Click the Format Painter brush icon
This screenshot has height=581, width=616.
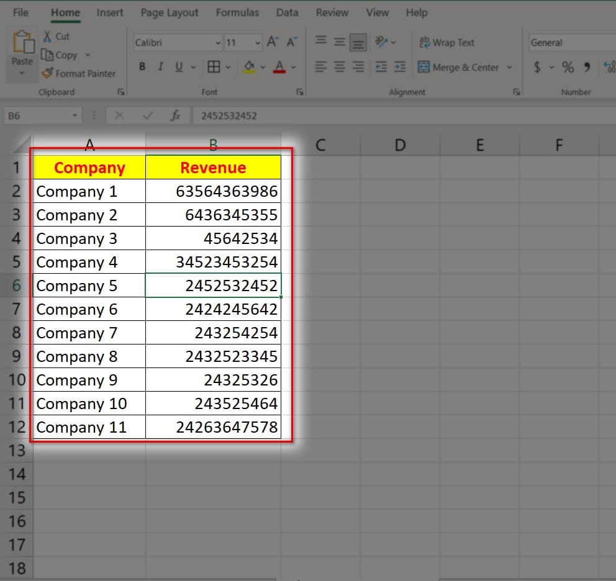pyautogui.click(x=48, y=73)
